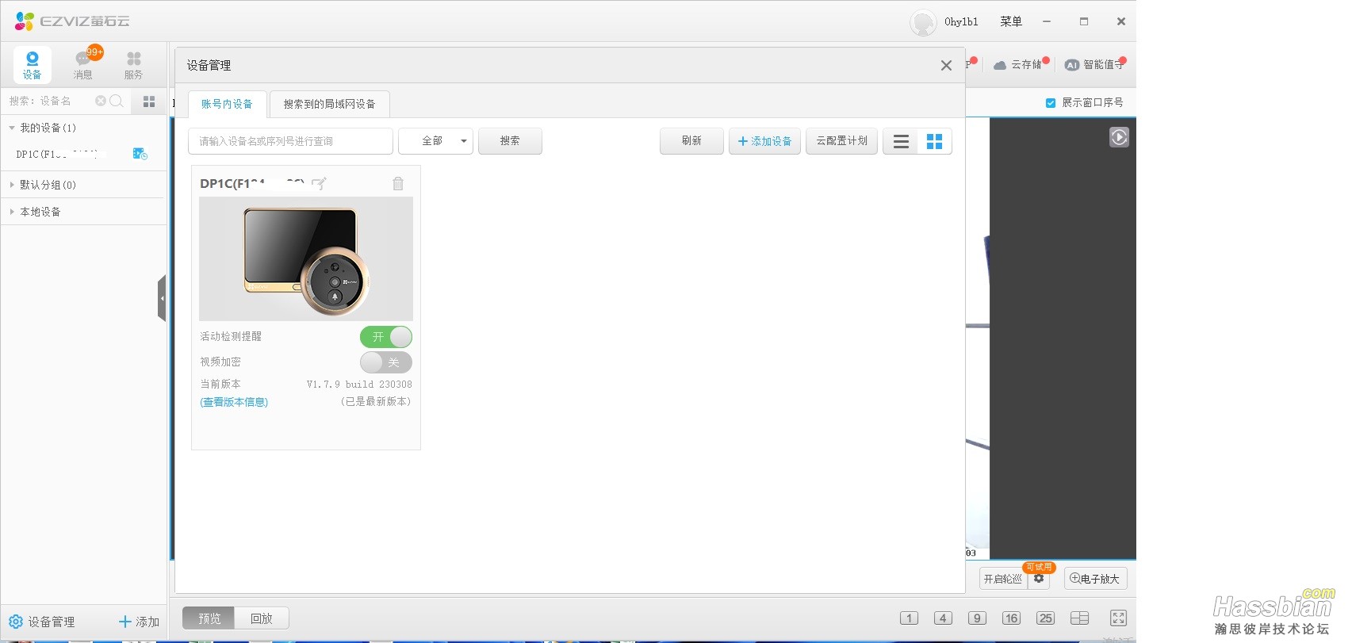Click the DP1C device video status icon

tap(140, 154)
